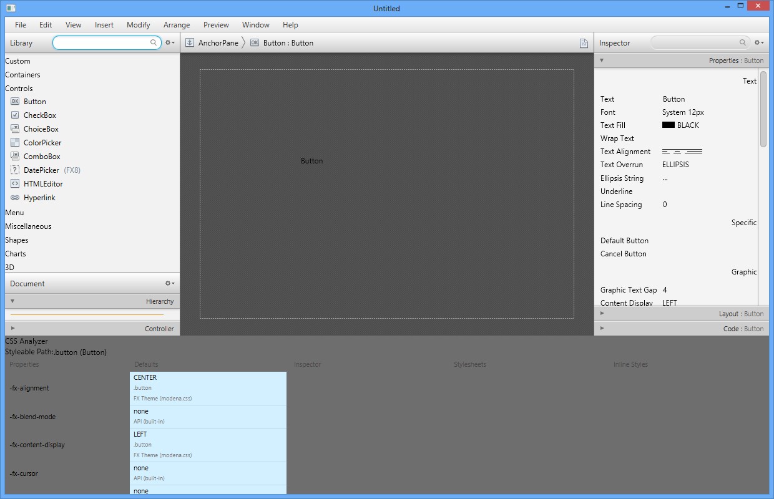Screen dimensions: 774x499
Task: Expand the Controller section
Action: coord(12,329)
